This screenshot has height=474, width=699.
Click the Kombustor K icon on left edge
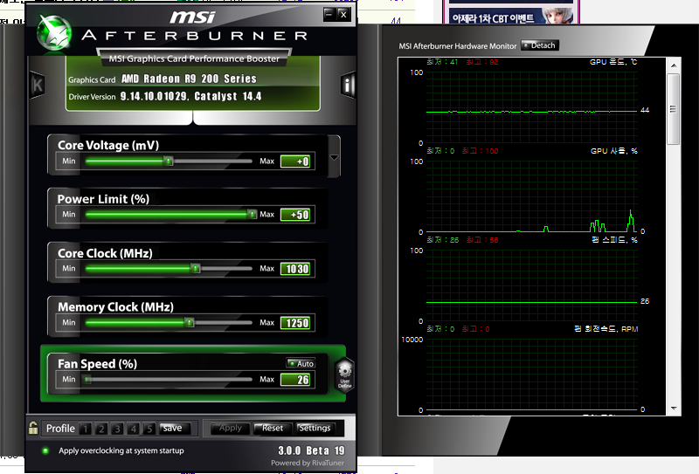point(38,85)
